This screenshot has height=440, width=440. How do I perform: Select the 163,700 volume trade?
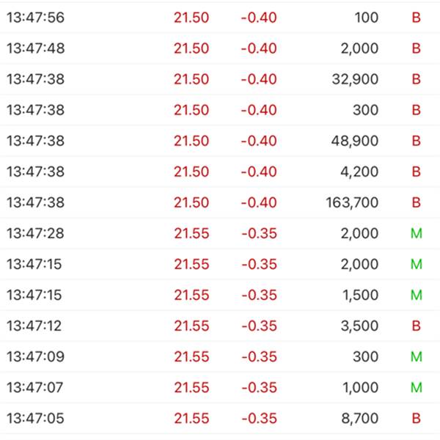click(x=352, y=202)
